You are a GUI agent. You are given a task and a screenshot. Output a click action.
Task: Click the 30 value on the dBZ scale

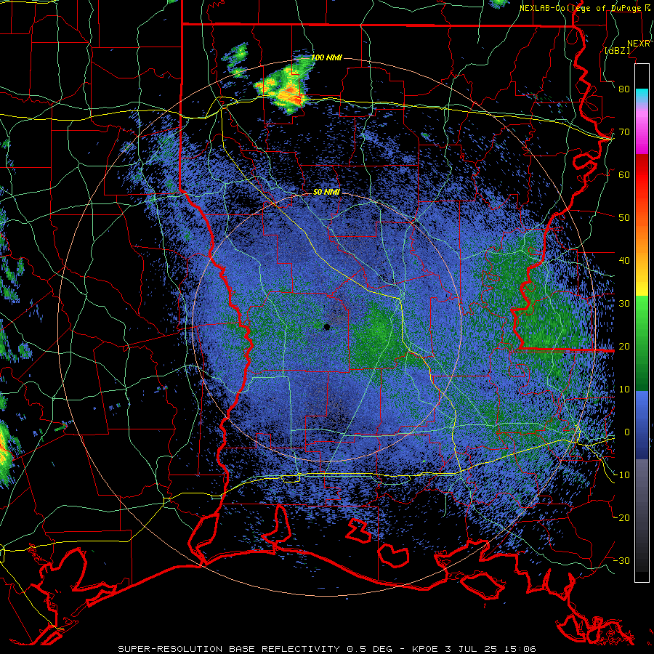(624, 303)
